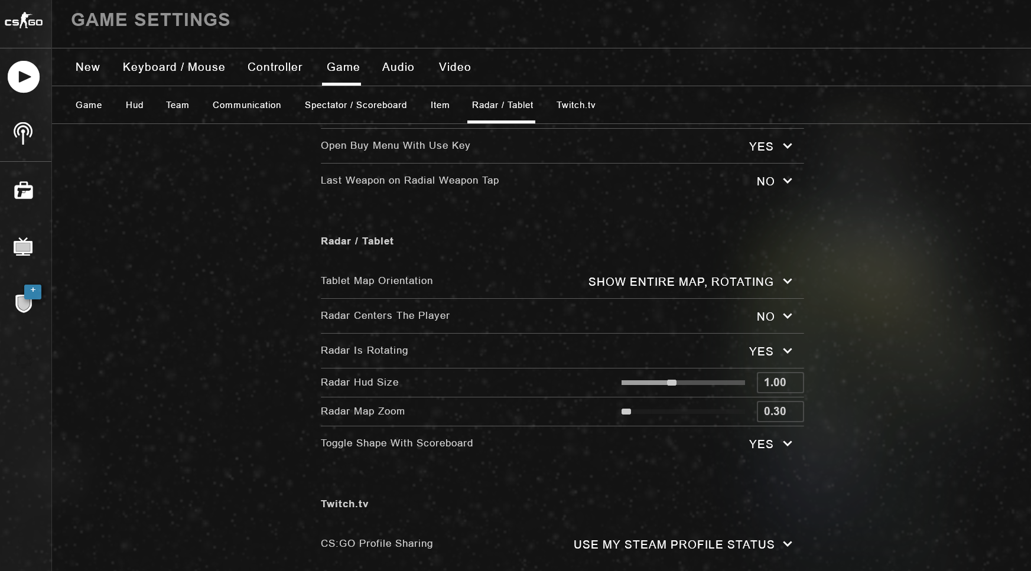1031x571 pixels.
Task: Jump to Communication subsection
Action: [x=246, y=105]
